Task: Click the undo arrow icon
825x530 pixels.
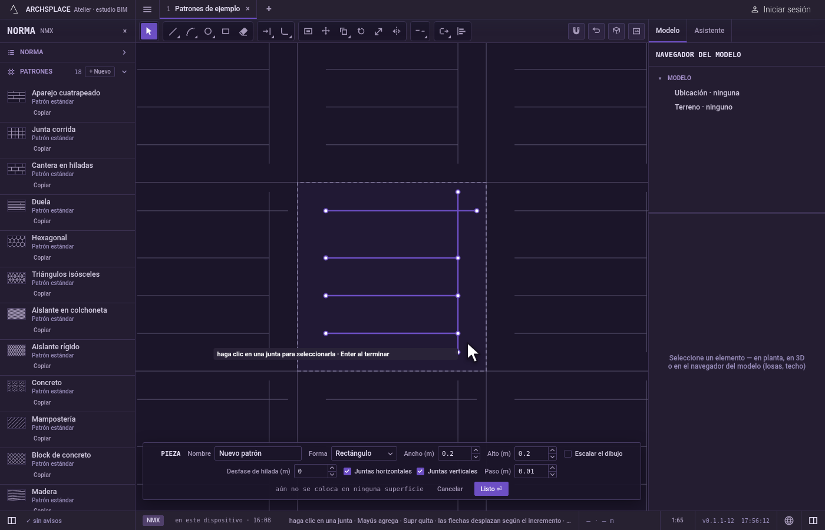Action: point(596,31)
